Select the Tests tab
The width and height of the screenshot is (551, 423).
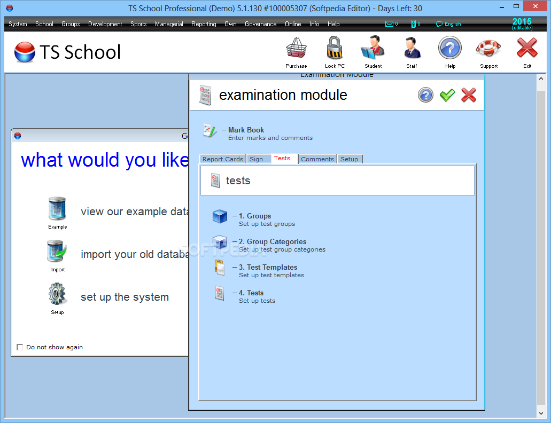tap(284, 158)
